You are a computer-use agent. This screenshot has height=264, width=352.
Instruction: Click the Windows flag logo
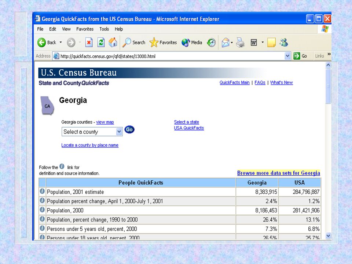(324, 29)
